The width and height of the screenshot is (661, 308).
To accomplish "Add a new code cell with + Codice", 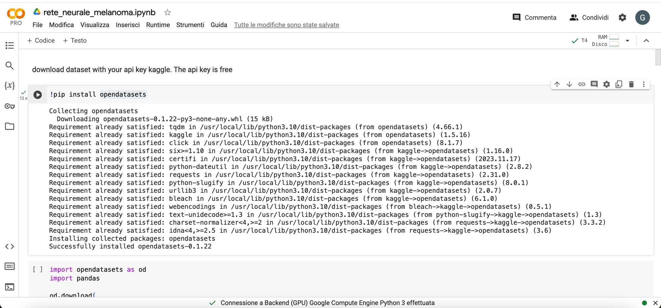I will pyautogui.click(x=41, y=41).
